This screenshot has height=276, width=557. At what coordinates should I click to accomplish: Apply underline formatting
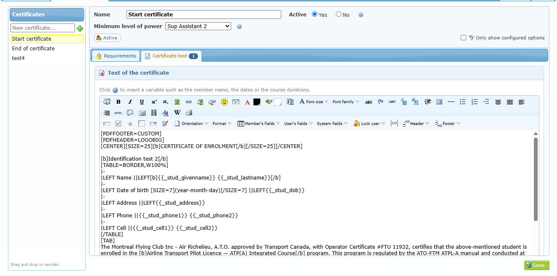pos(142,102)
